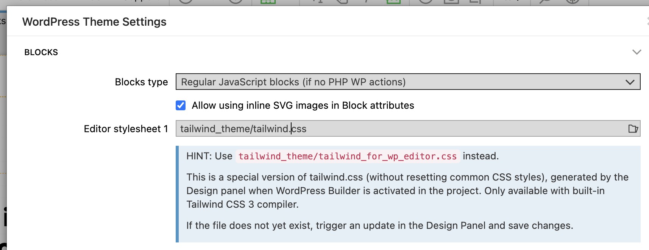Click the WordPress Theme Settings title

[94, 22]
